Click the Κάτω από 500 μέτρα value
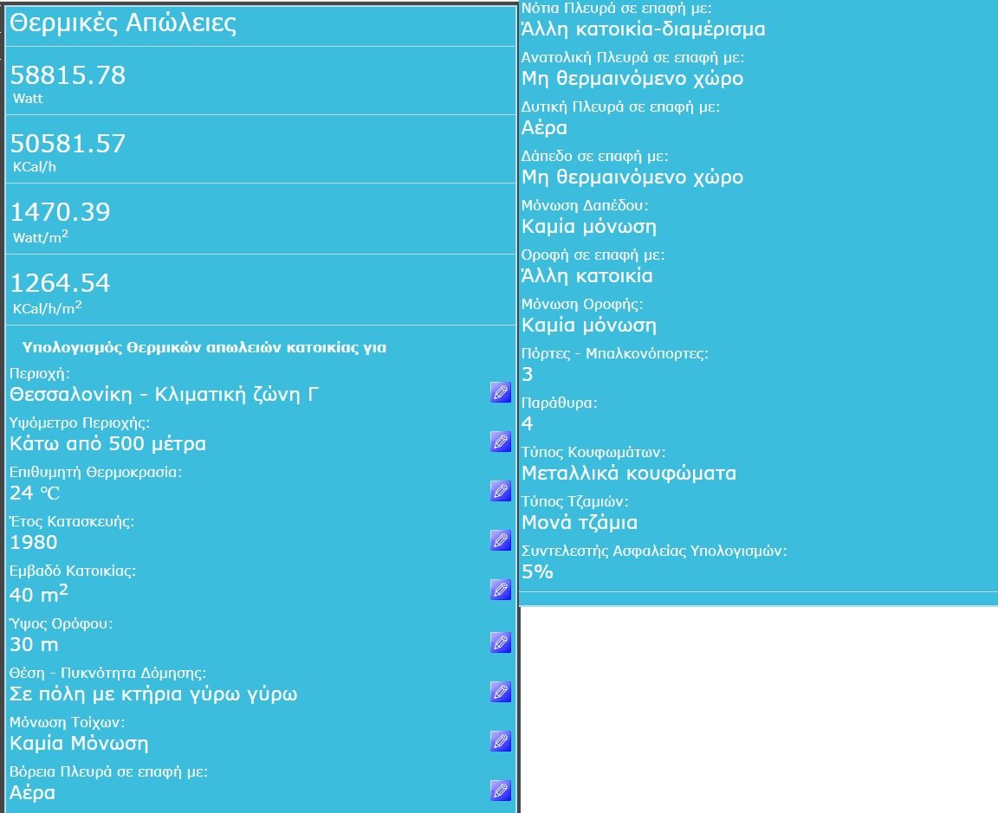The image size is (998, 813). (107, 443)
